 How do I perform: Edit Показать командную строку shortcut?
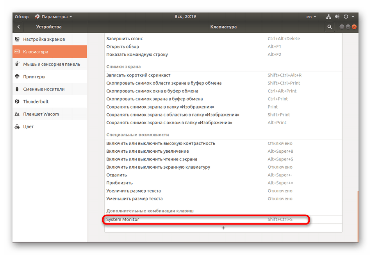[223, 54]
